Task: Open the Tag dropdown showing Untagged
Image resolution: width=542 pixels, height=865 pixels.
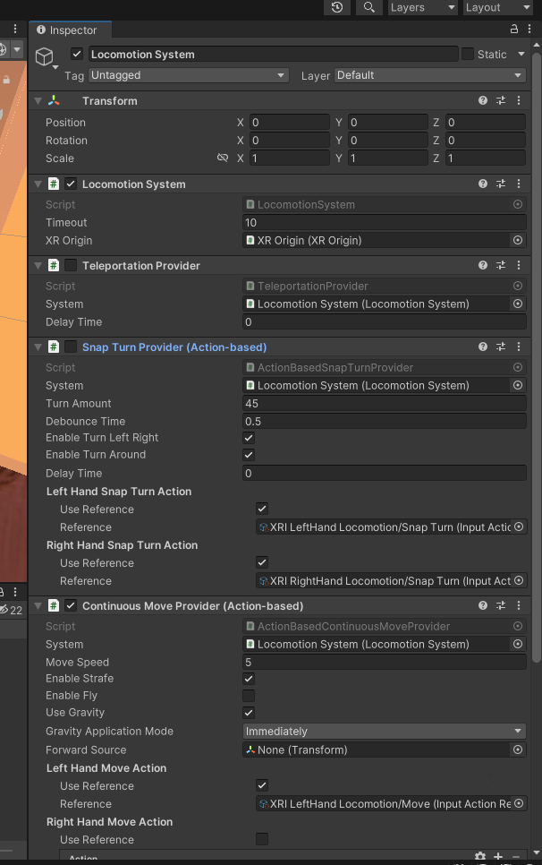Action: click(188, 76)
